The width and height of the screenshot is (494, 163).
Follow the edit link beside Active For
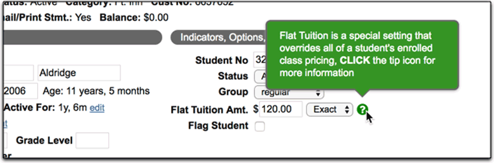97,108
